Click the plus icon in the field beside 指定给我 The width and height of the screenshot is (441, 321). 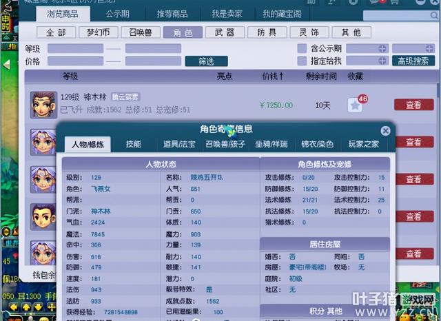(382, 61)
